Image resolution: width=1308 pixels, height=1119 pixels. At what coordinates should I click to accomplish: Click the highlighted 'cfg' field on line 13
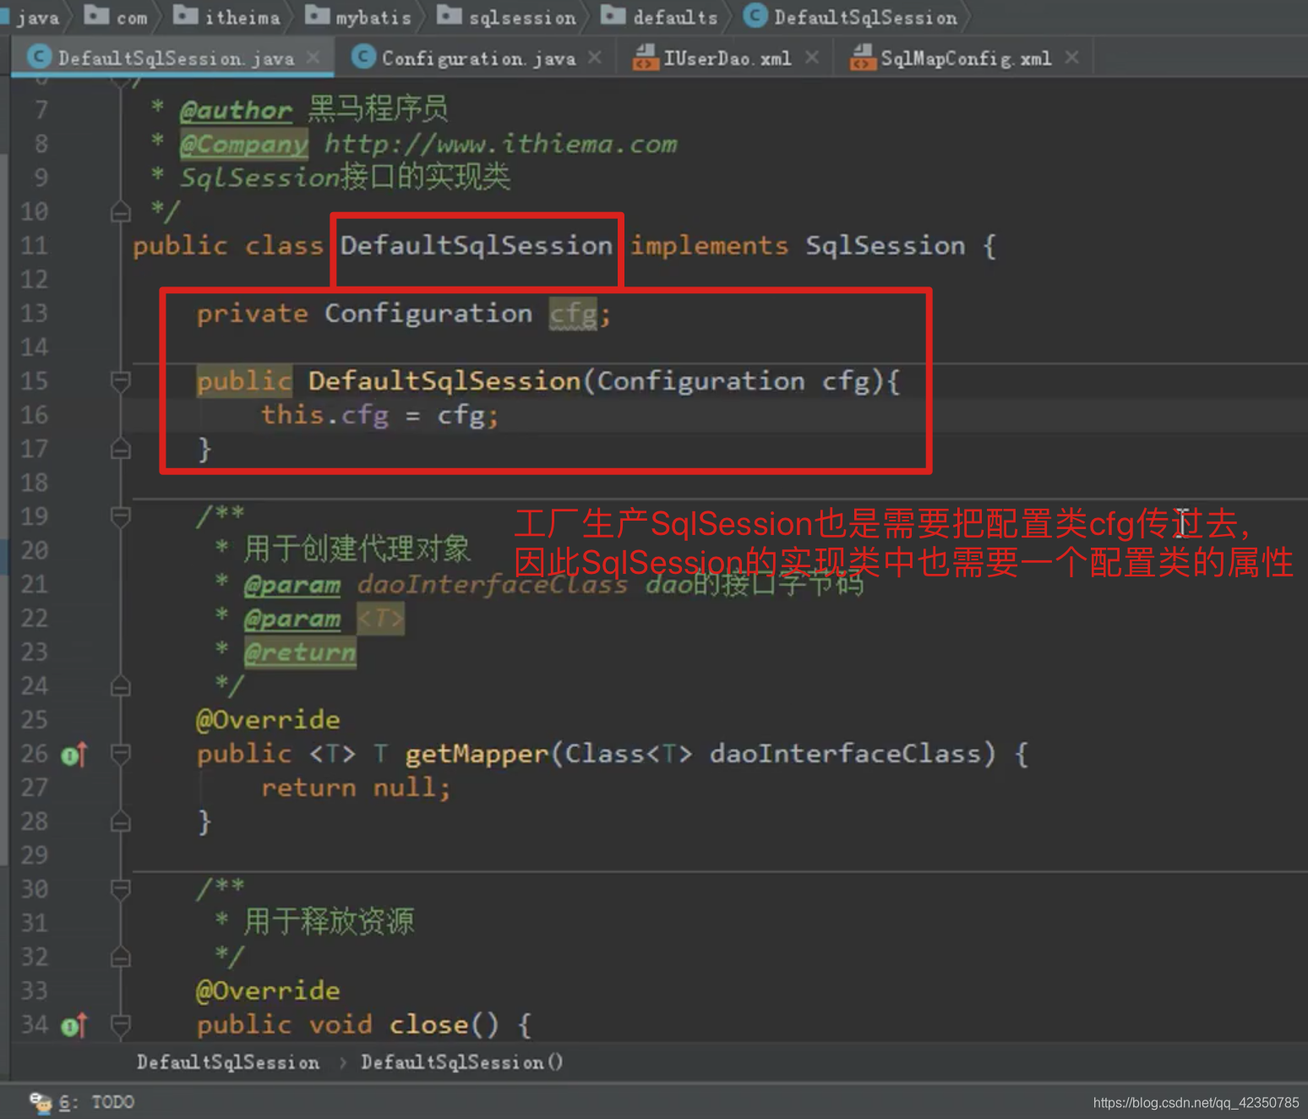click(573, 314)
